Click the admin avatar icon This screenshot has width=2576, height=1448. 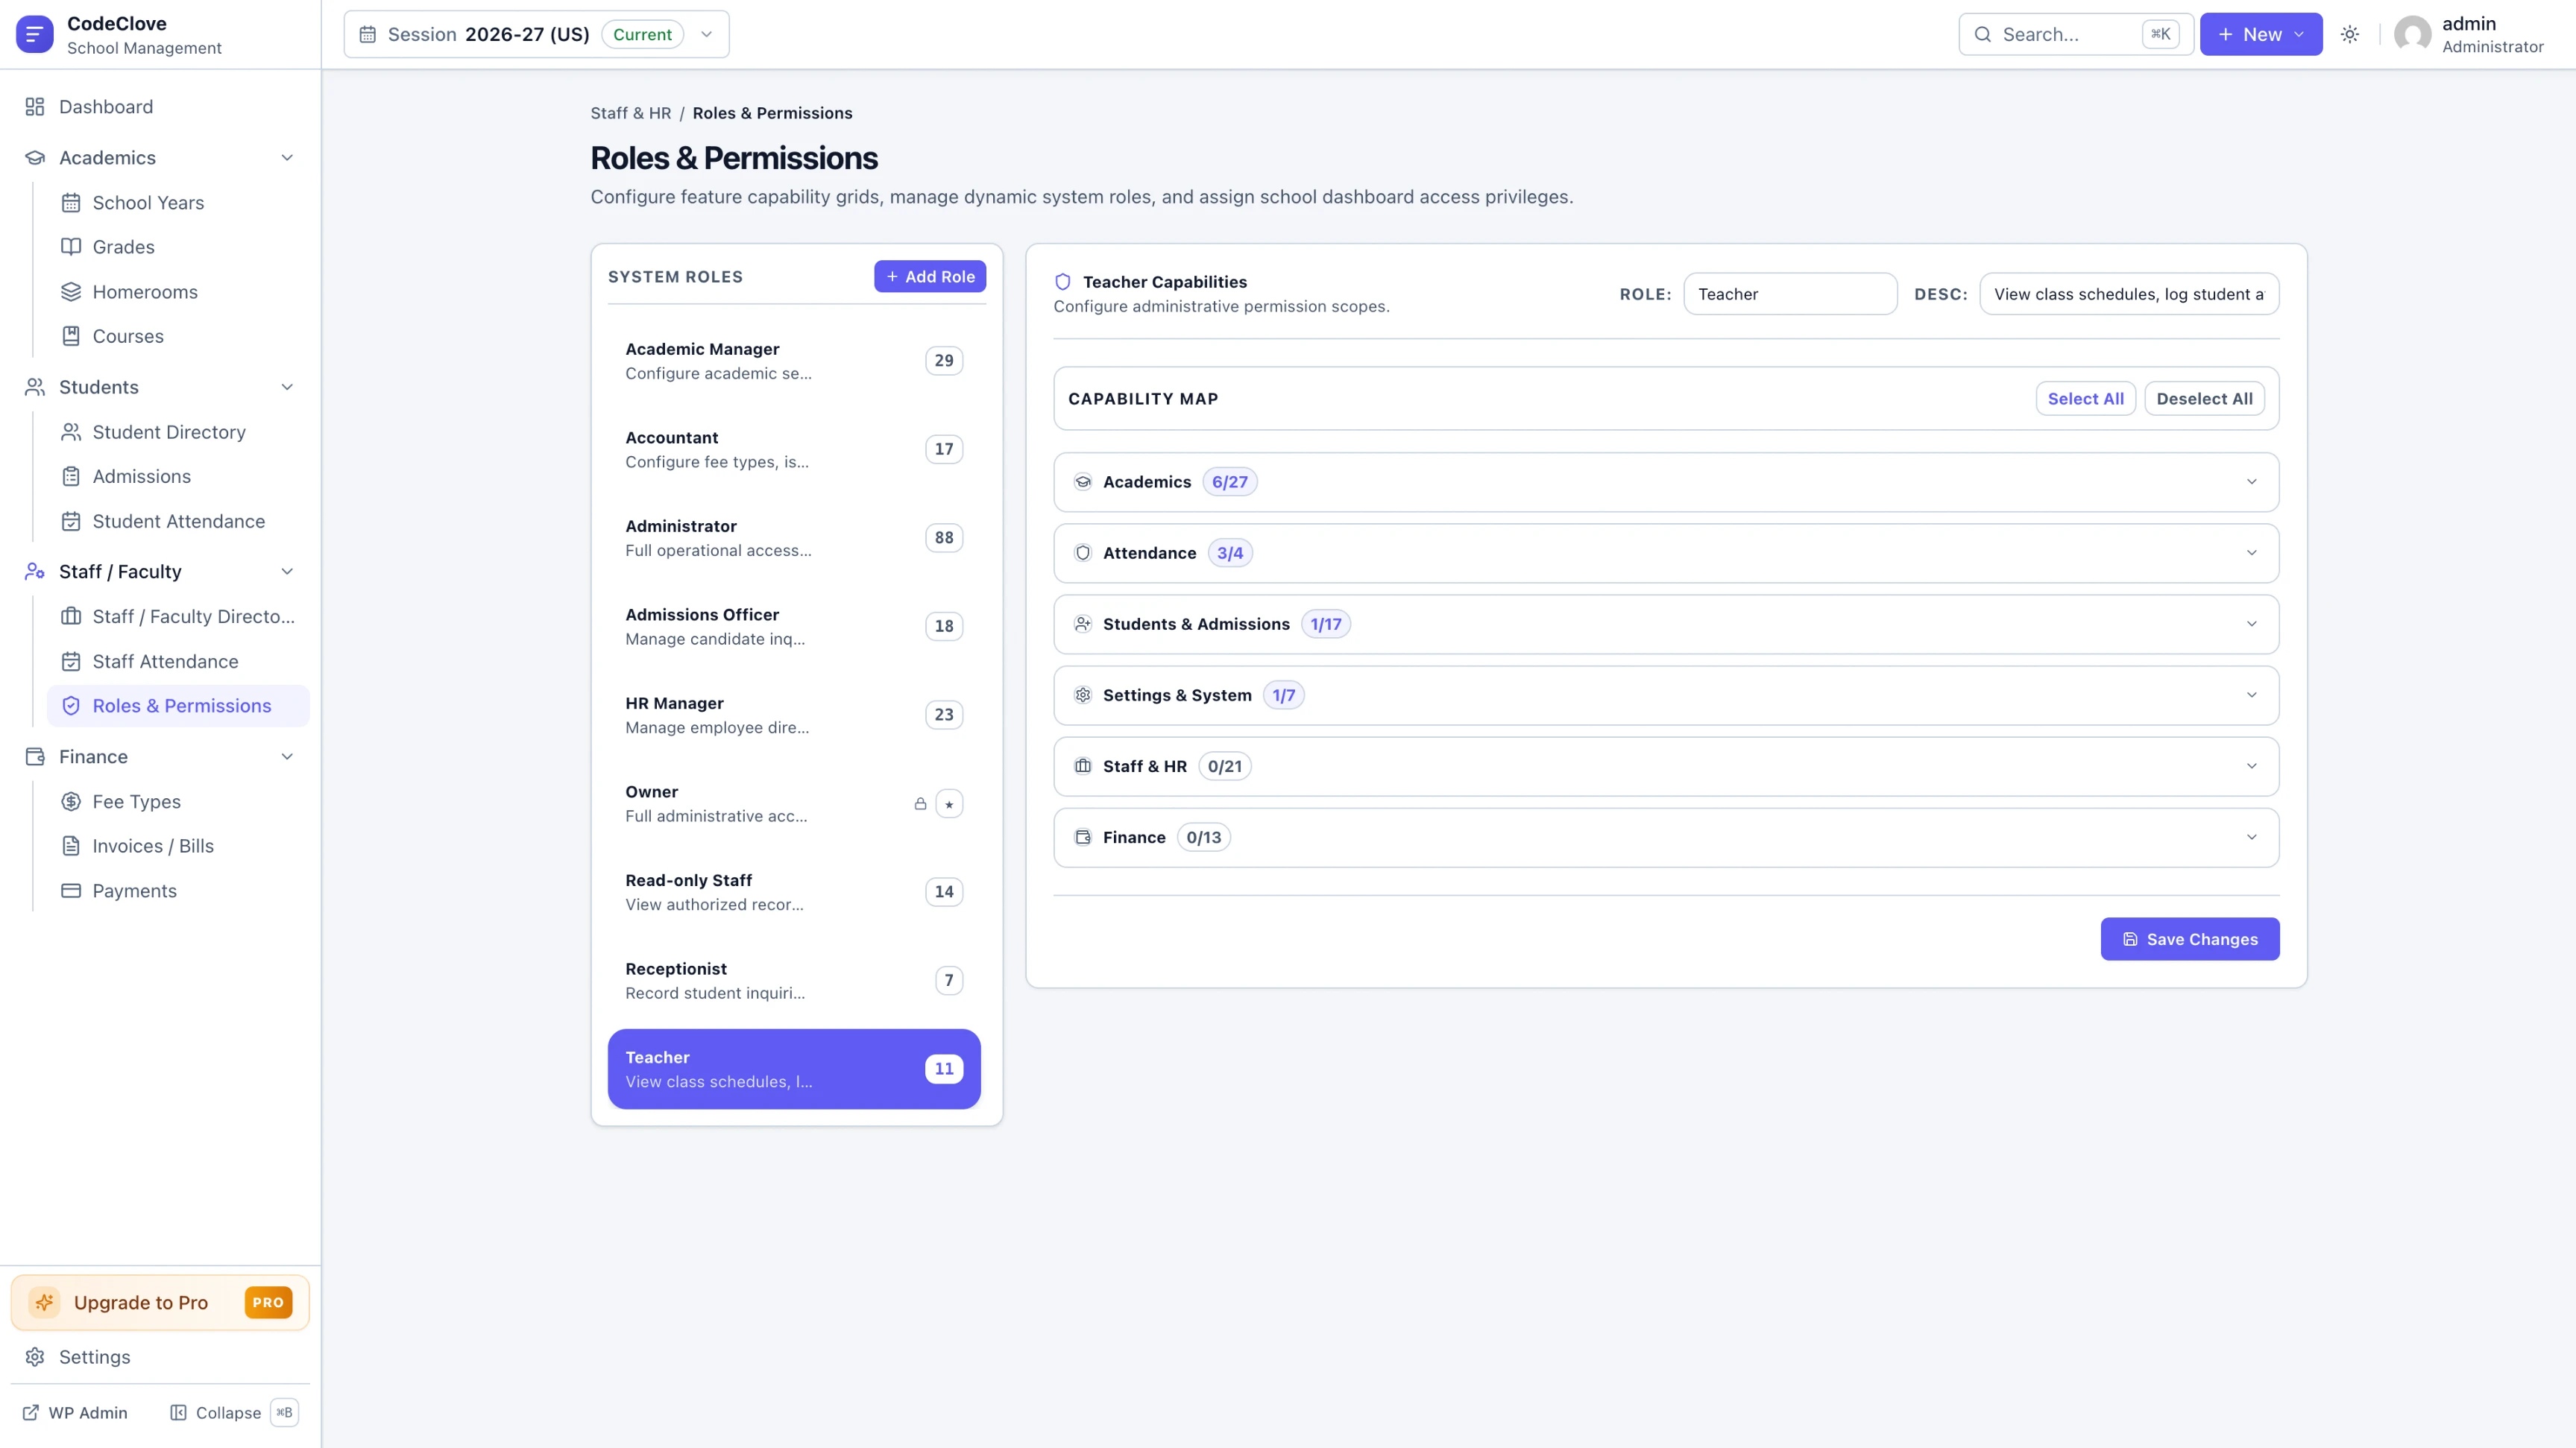2412,34
